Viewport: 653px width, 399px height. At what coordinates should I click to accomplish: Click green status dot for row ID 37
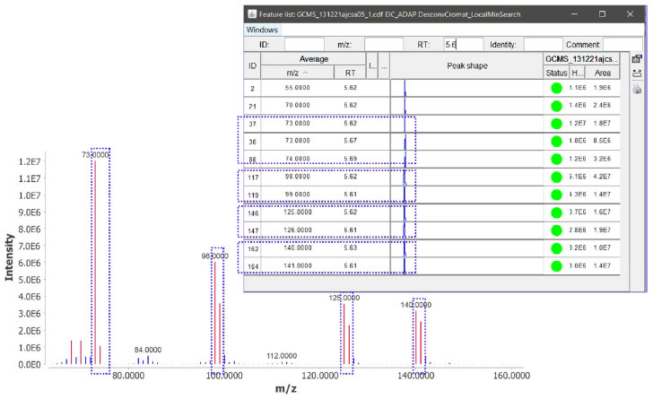click(555, 124)
